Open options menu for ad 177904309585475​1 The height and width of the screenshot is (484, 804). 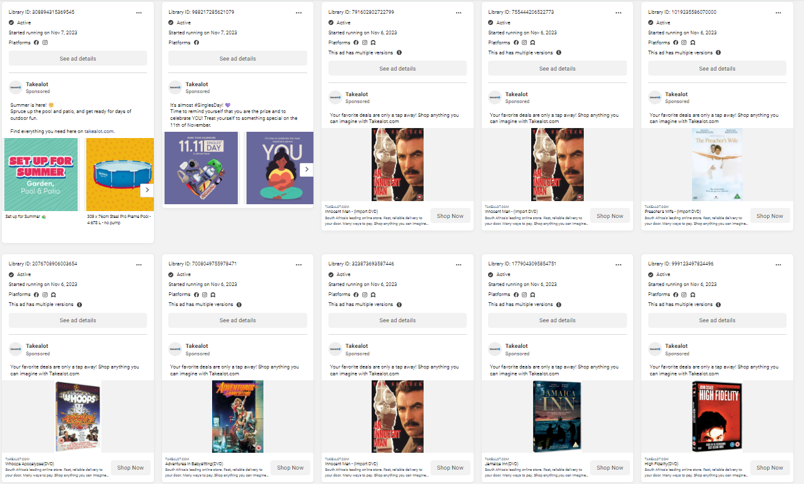click(618, 264)
